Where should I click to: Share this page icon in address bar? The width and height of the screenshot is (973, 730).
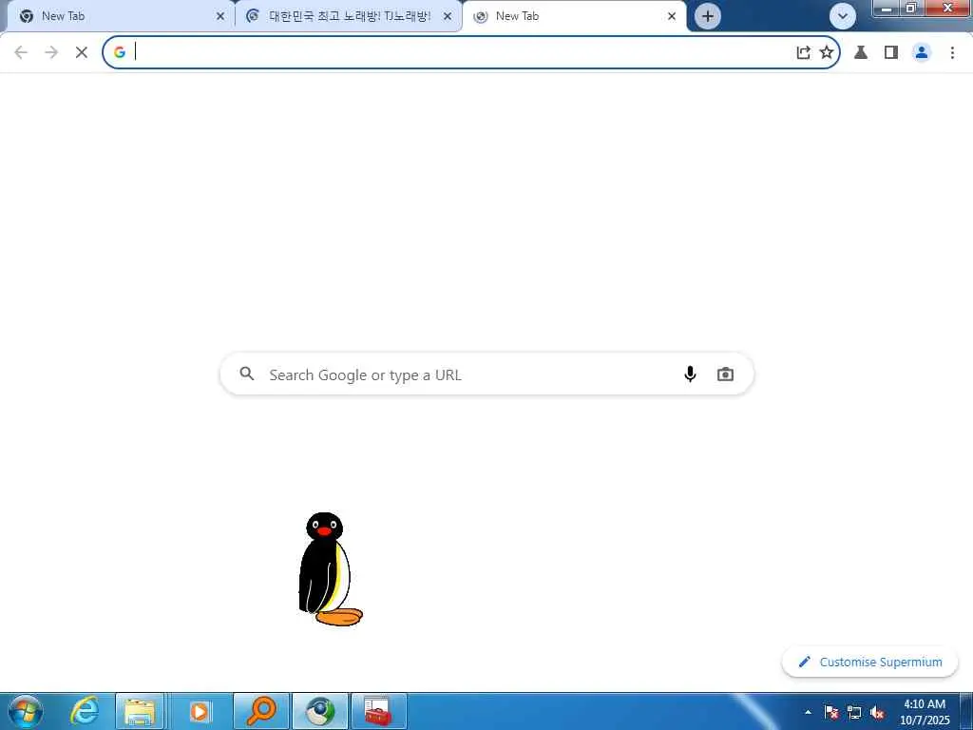pyautogui.click(x=803, y=53)
